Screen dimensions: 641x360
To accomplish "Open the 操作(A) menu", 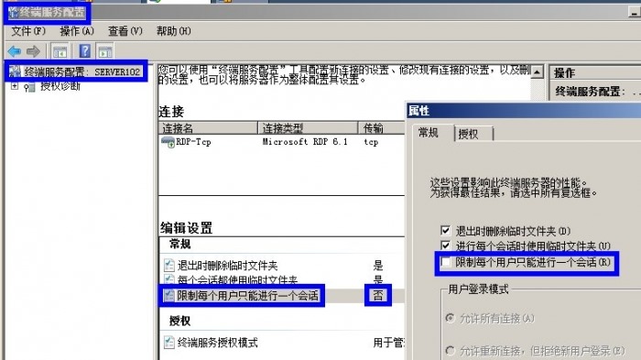I will coord(77,31).
